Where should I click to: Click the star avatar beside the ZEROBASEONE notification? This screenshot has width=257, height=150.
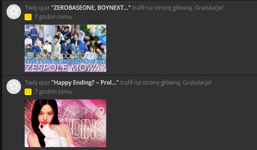click(14, 12)
